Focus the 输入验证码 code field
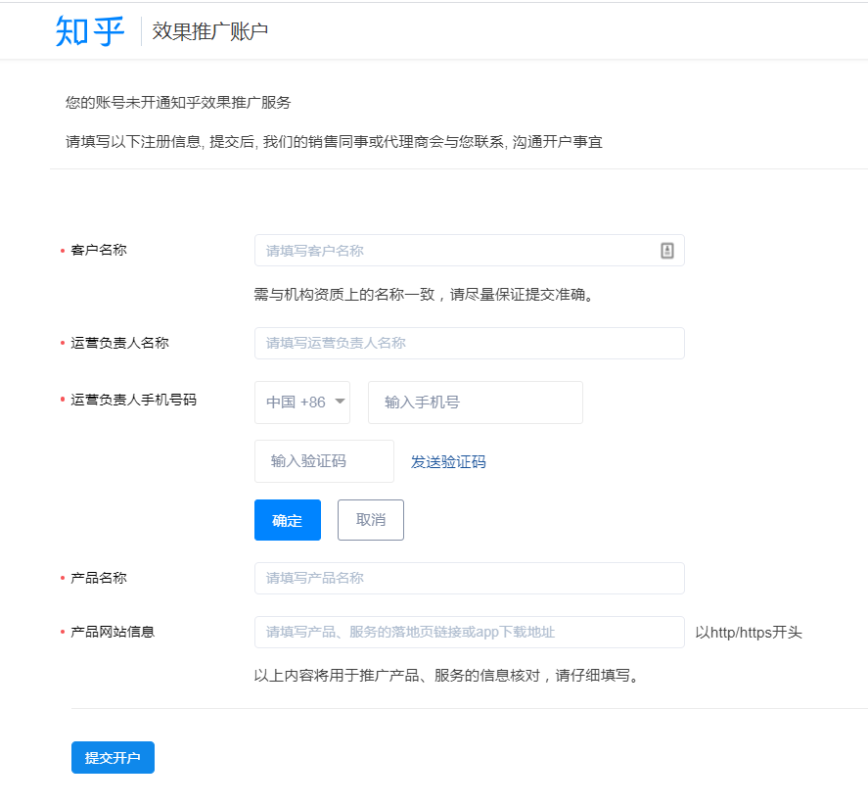Image resolution: width=868 pixels, height=805 pixels. pos(324,461)
